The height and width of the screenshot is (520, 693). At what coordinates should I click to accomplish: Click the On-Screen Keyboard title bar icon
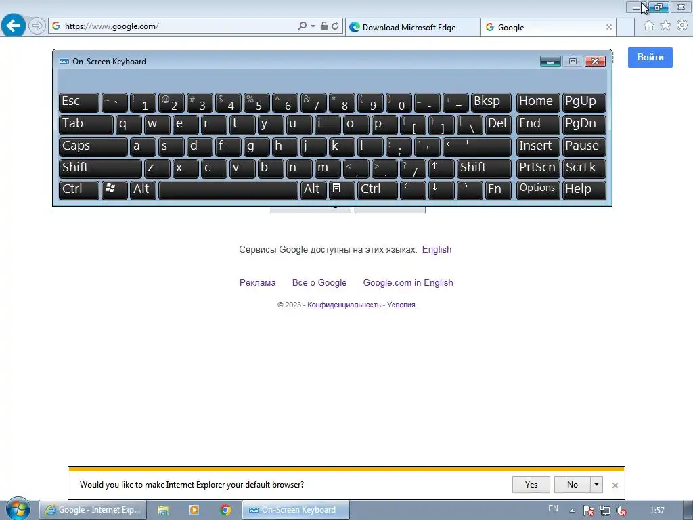pos(64,62)
